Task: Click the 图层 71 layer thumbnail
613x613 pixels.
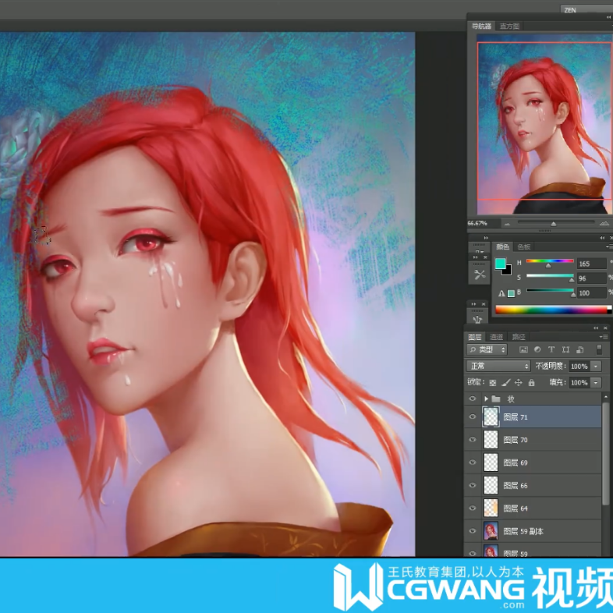Action: pos(491,416)
